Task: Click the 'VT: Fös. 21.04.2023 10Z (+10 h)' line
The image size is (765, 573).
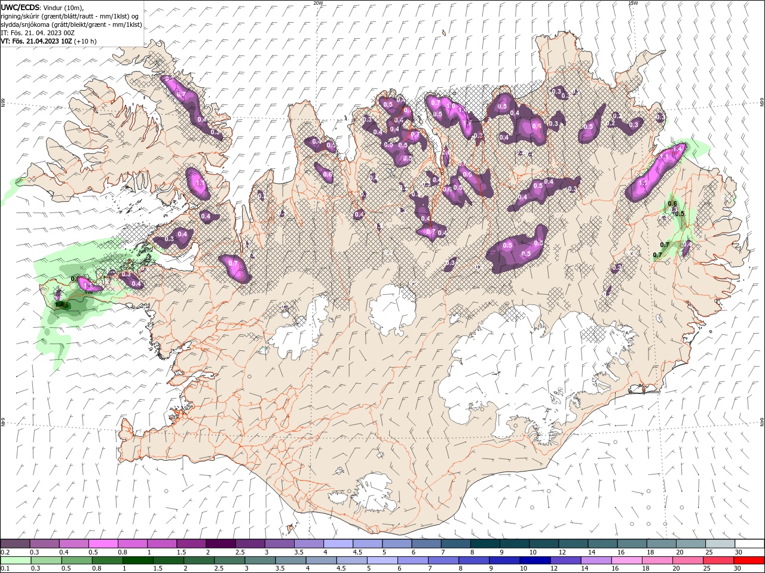Action: point(49,41)
